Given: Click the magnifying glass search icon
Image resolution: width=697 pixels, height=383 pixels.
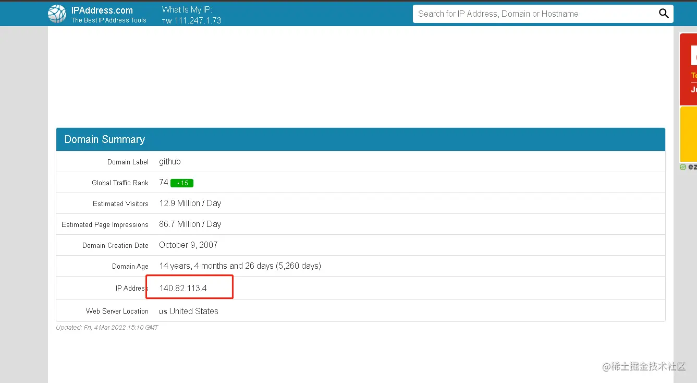Looking at the screenshot, I should coord(664,14).
